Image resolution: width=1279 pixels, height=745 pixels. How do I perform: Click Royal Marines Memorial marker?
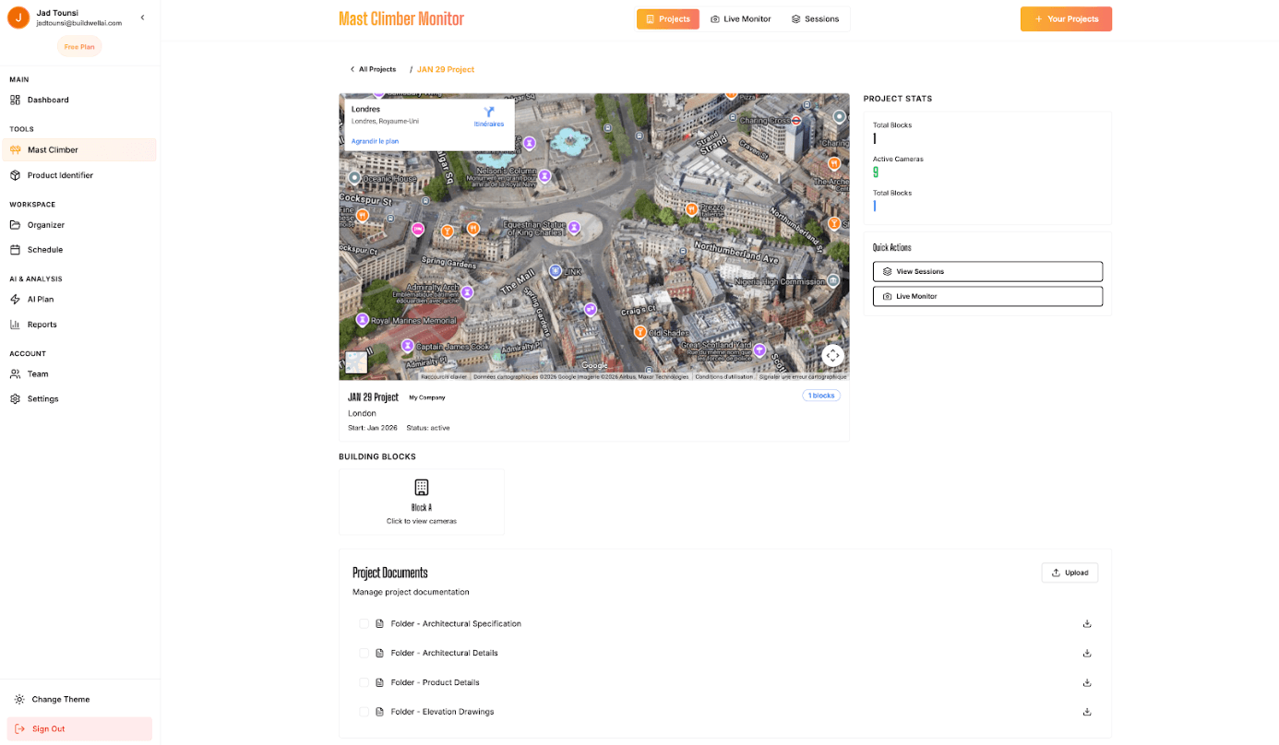point(363,319)
